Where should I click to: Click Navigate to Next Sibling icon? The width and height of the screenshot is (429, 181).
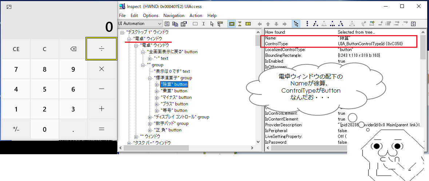click(333, 24)
